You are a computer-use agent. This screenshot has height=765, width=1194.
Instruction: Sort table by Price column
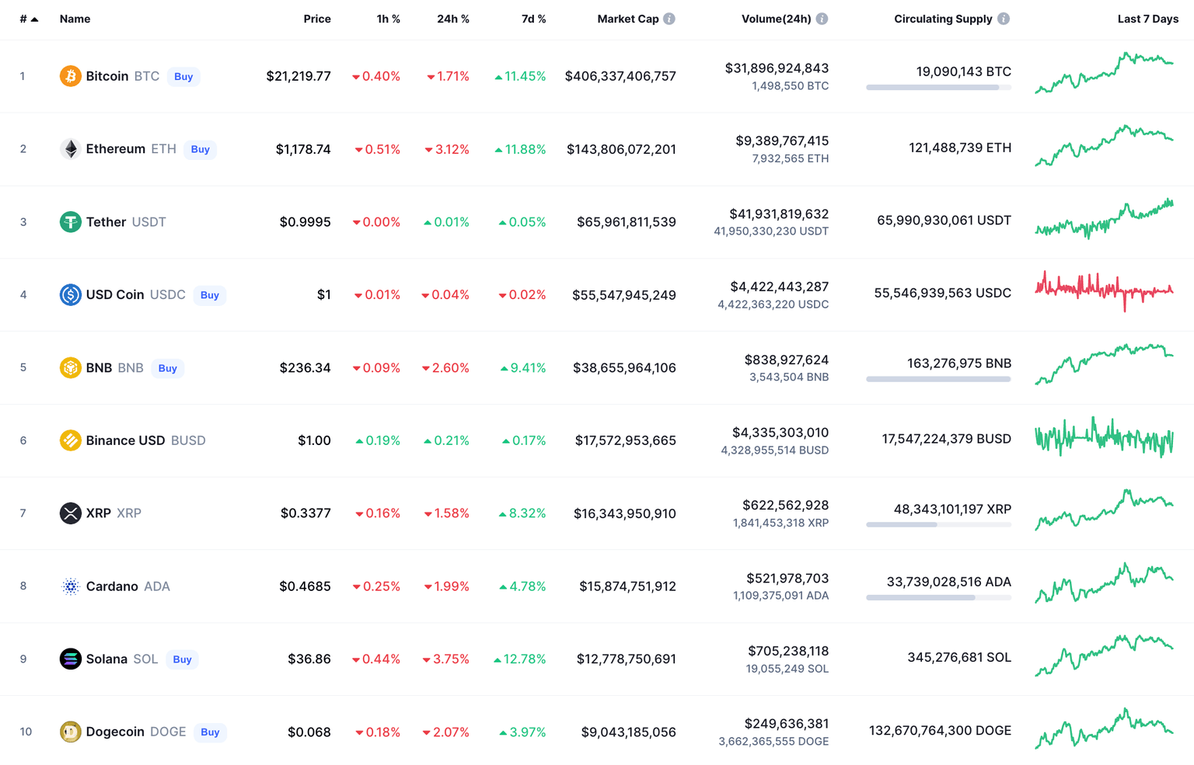tap(316, 19)
